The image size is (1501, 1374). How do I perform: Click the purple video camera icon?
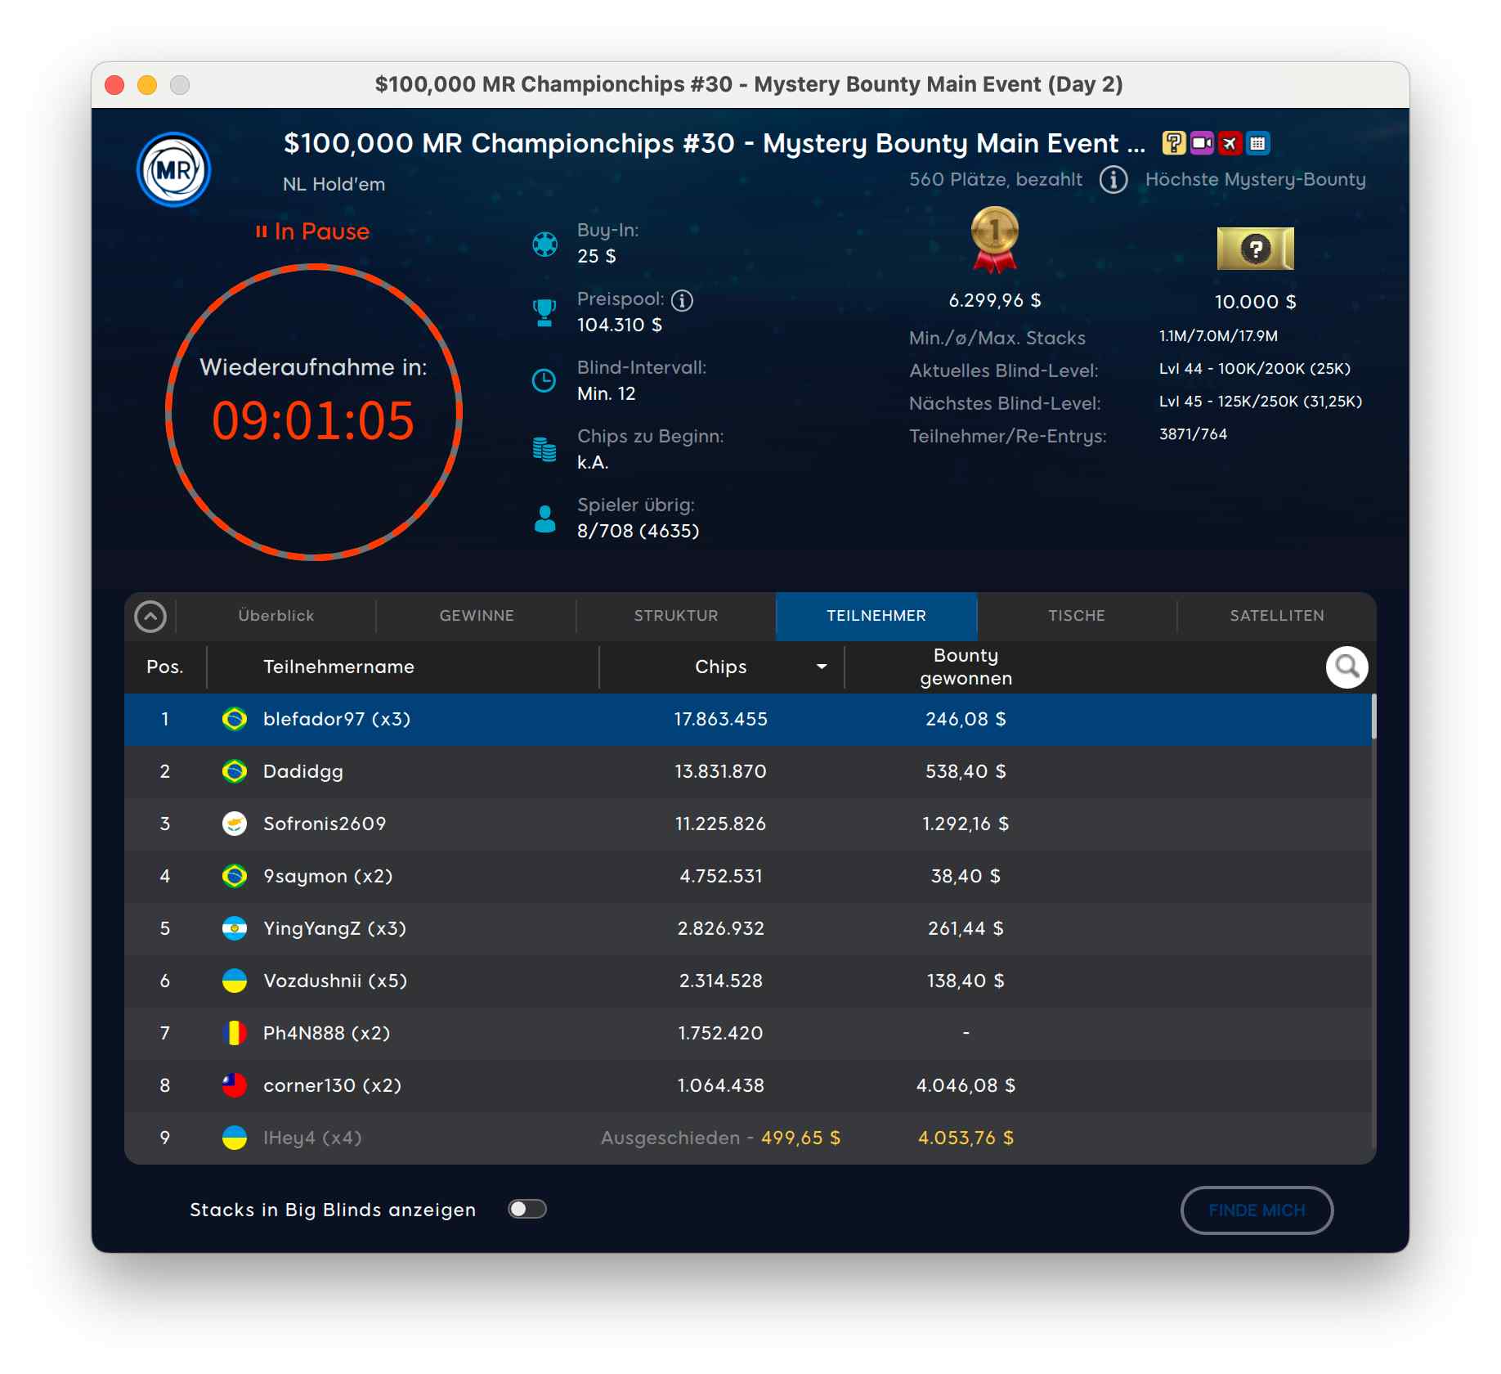[x=1201, y=143]
